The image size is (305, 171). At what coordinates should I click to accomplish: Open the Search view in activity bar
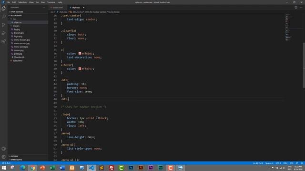tap(4, 17)
